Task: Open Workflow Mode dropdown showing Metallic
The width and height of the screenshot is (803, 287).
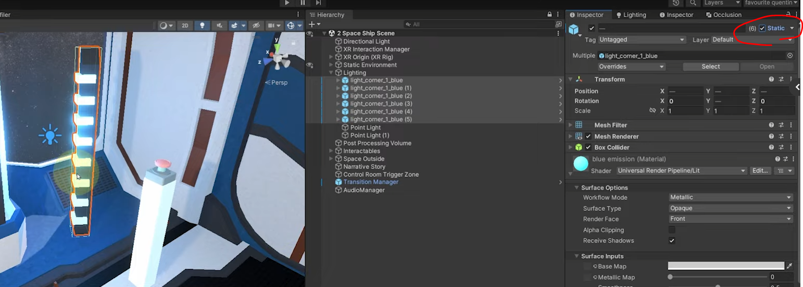Action: 731,197
